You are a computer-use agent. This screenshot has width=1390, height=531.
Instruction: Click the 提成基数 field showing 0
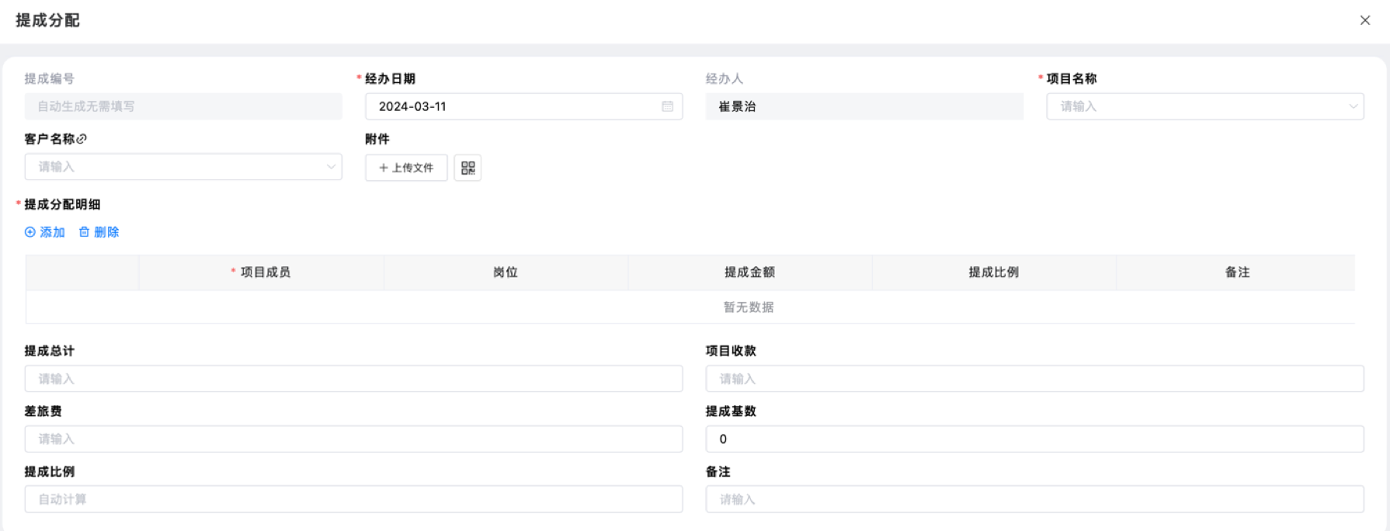click(1034, 439)
